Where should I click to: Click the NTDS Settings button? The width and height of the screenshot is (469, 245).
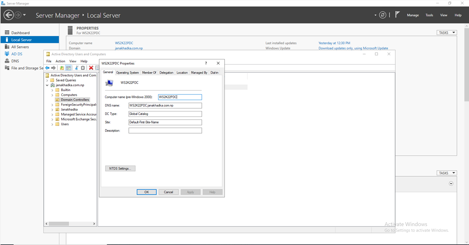pyautogui.click(x=120, y=168)
